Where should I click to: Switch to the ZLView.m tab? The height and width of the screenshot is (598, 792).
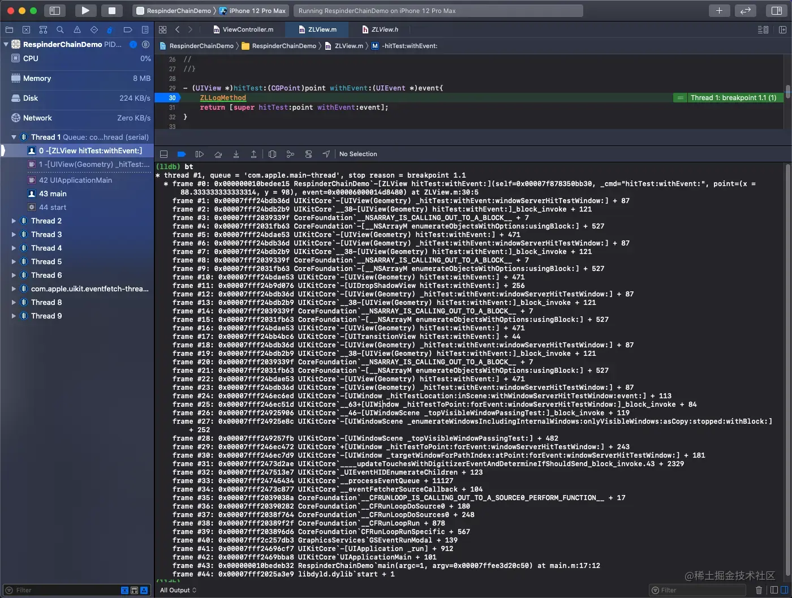pyautogui.click(x=317, y=29)
